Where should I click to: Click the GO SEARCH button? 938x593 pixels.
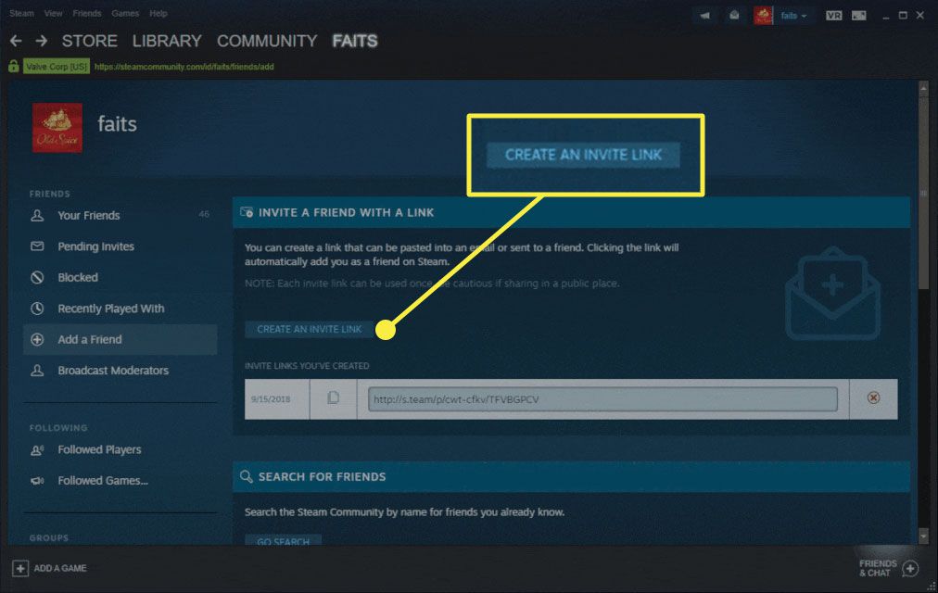point(283,540)
